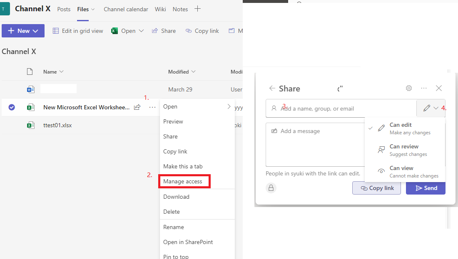Click Copy link in the Share dialog

[376, 188]
